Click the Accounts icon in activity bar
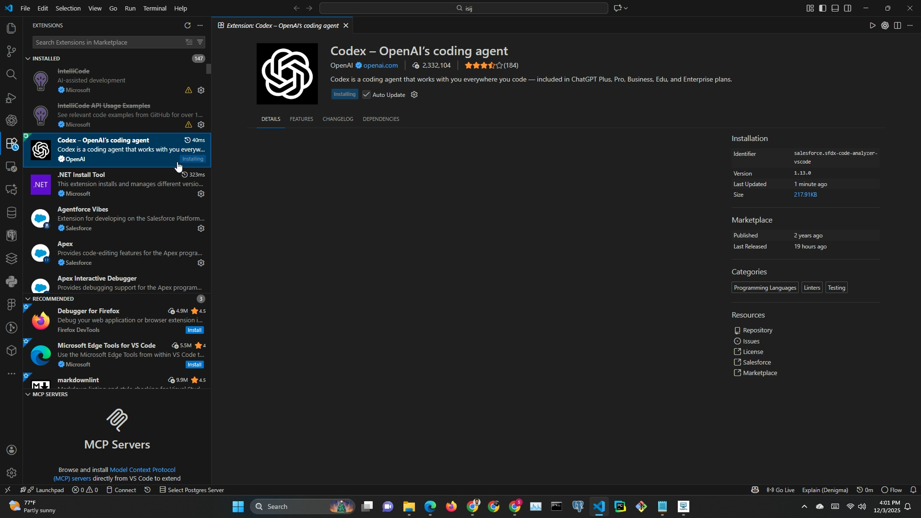This screenshot has height=518, width=921. tap(11, 450)
